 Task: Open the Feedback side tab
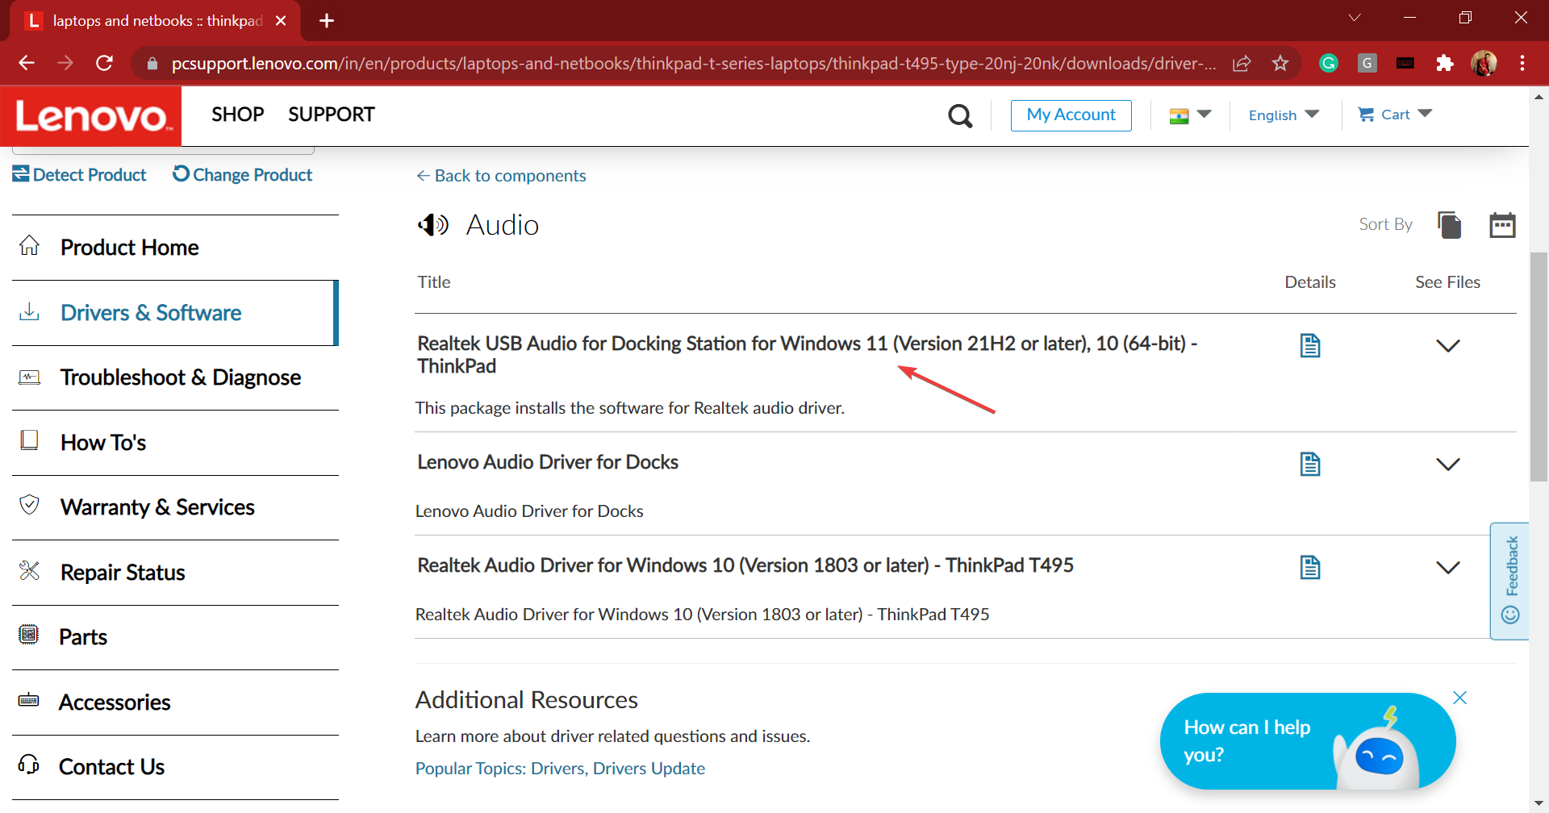[1509, 581]
